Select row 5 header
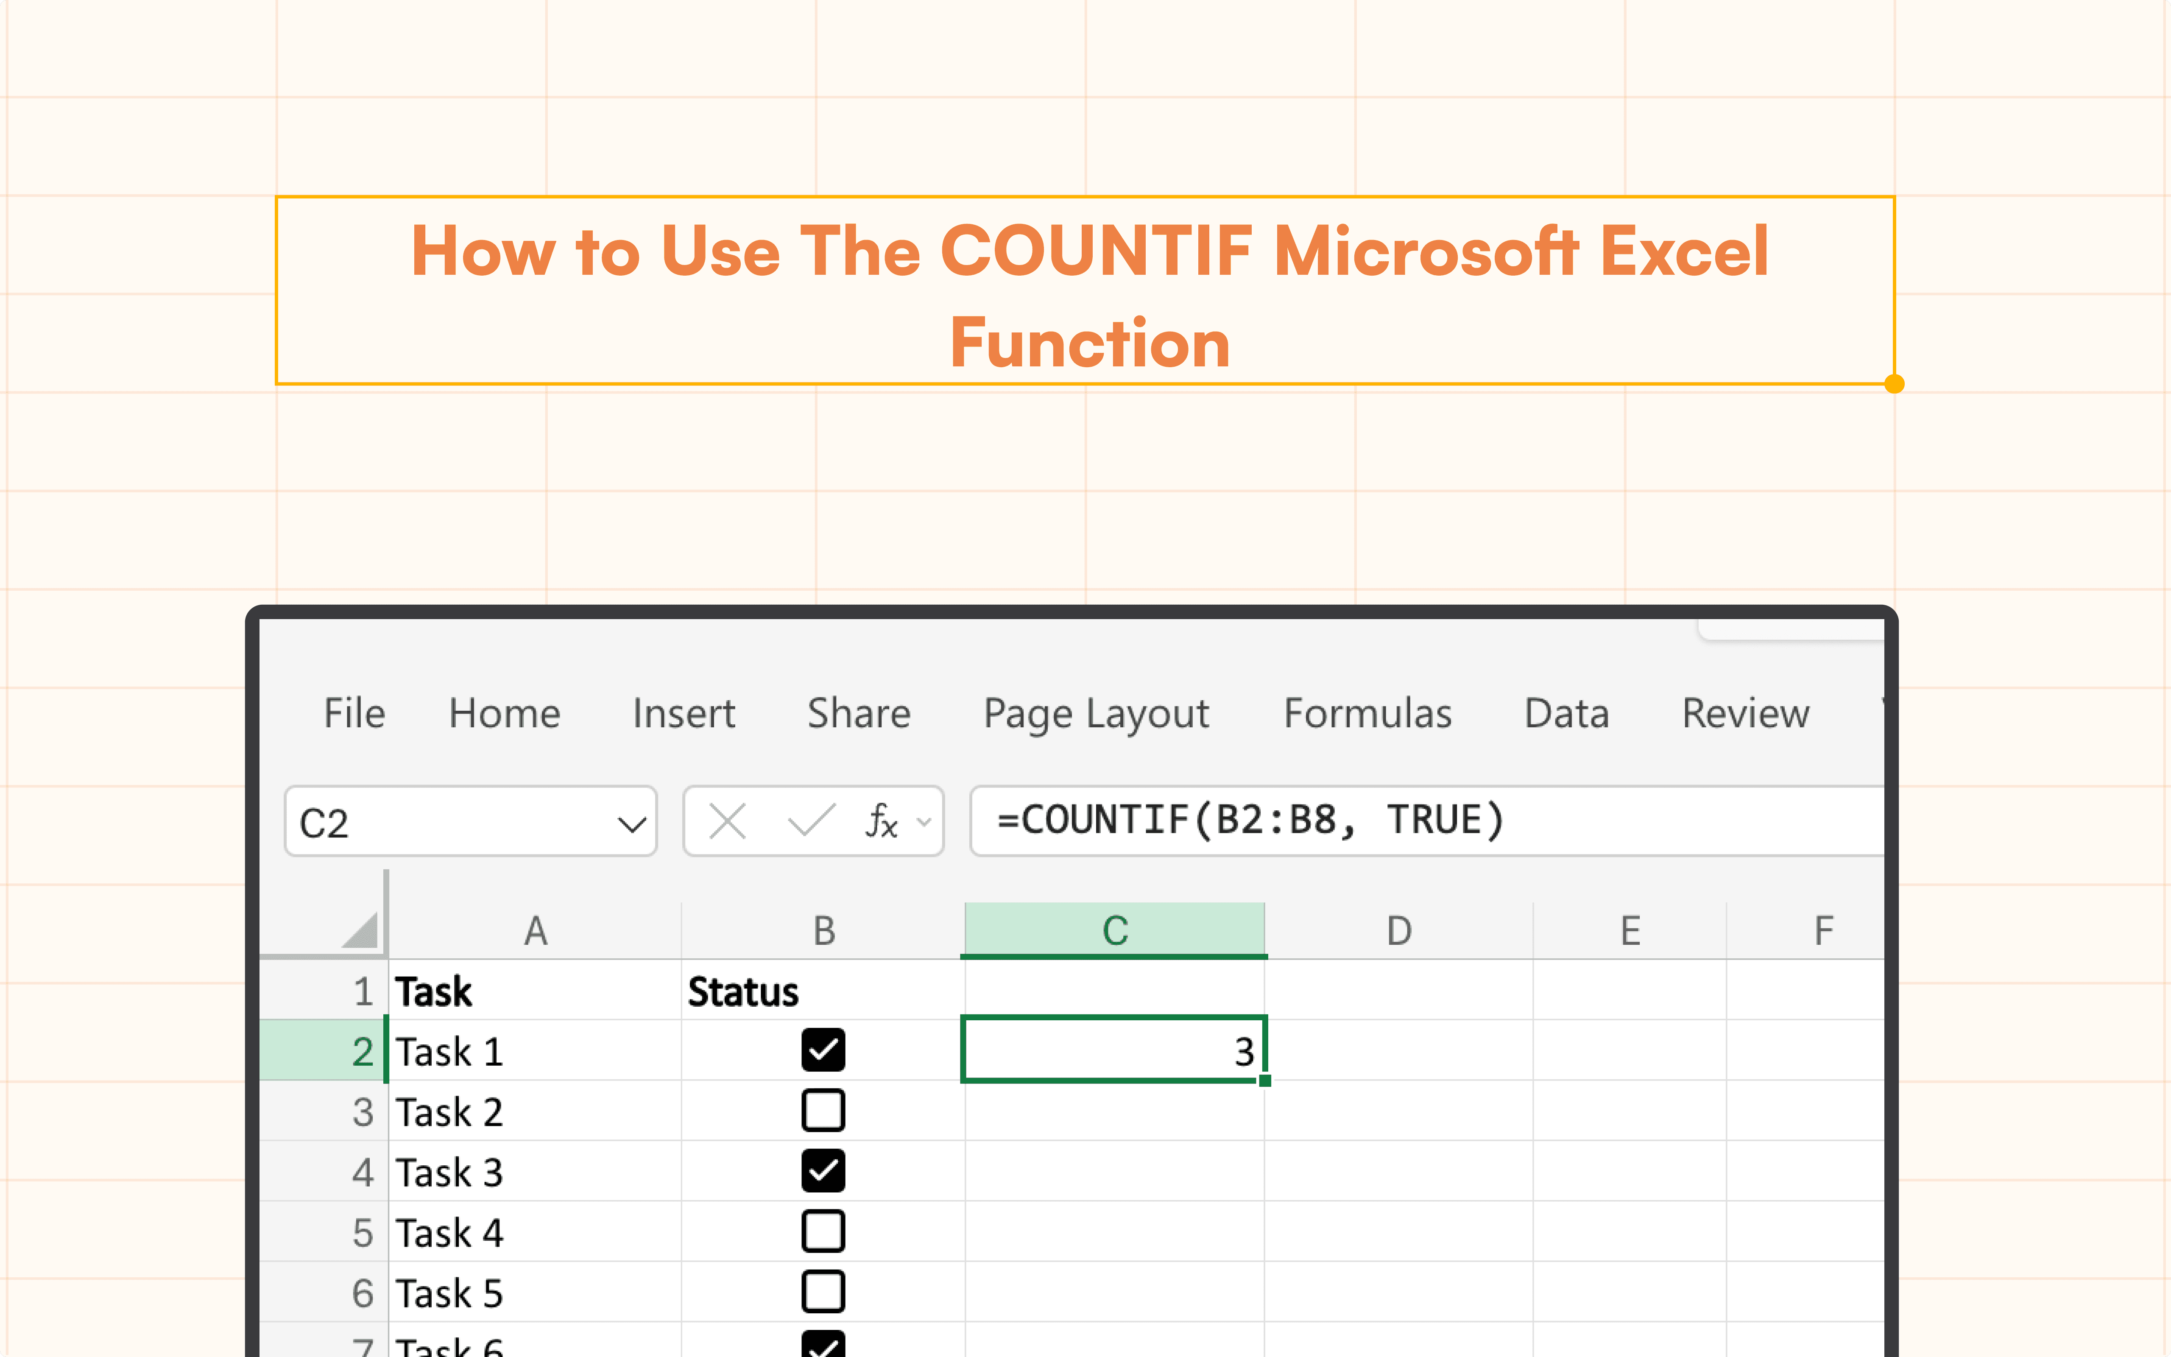The width and height of the screenshot is (2171, 1357). tap(324, 1231)
